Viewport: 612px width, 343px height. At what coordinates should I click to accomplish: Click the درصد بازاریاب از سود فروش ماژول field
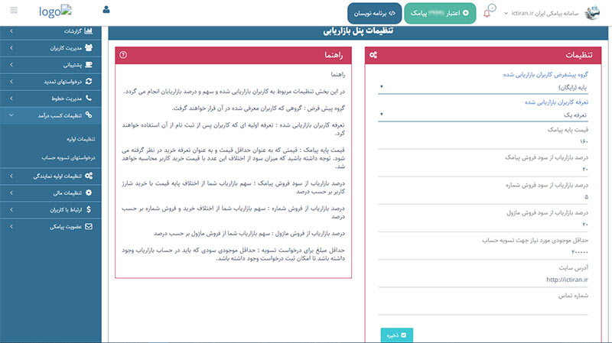(483, 225)
